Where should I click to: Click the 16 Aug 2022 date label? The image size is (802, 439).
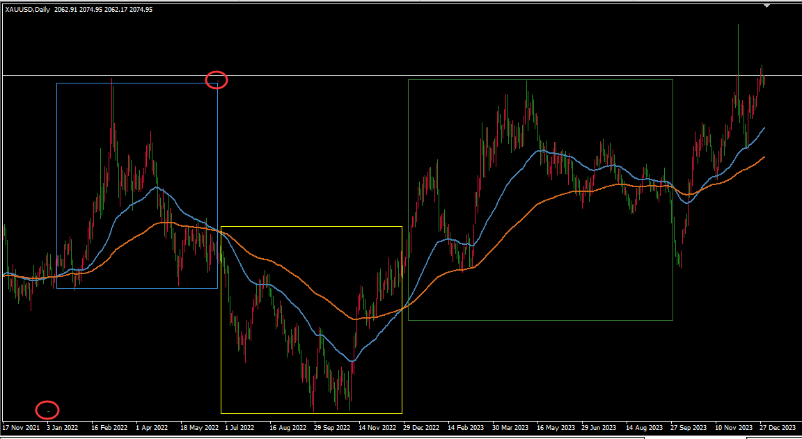tap(287, 426)
